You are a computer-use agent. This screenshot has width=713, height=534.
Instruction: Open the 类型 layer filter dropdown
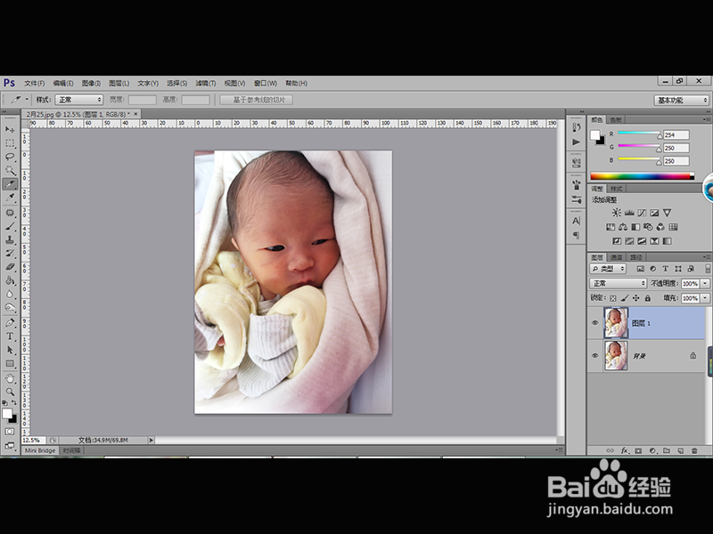[x=608, y=269]
